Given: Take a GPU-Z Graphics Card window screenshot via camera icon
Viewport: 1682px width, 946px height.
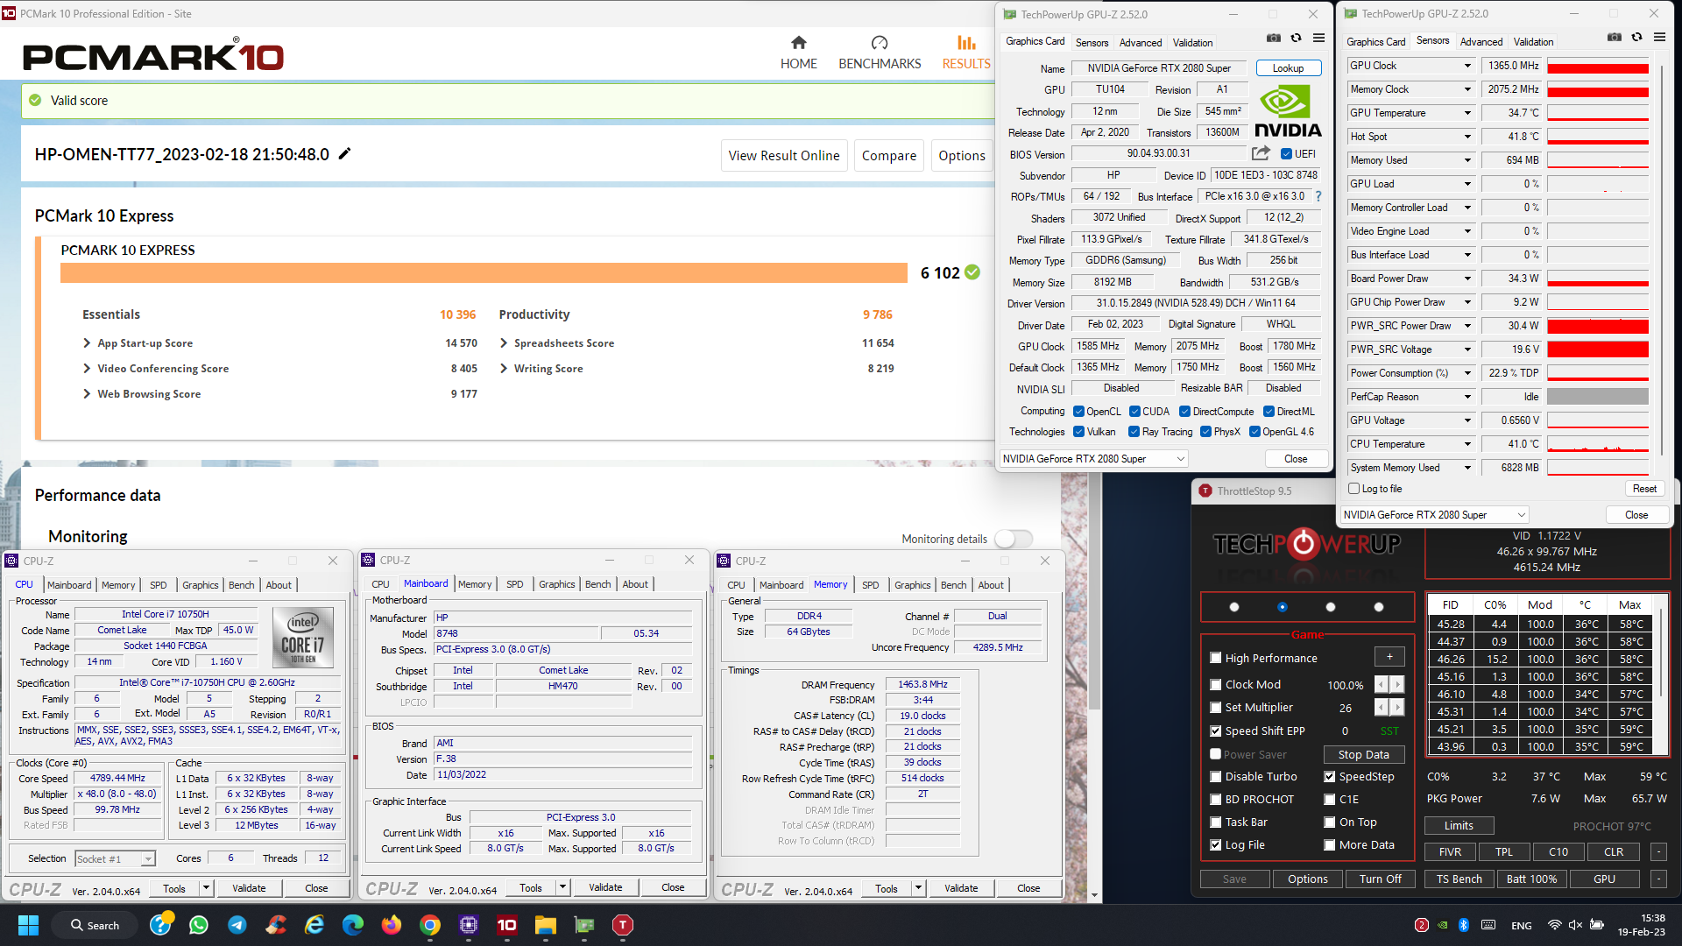Looking at the screenshot, I should (x=1274, y=38).
